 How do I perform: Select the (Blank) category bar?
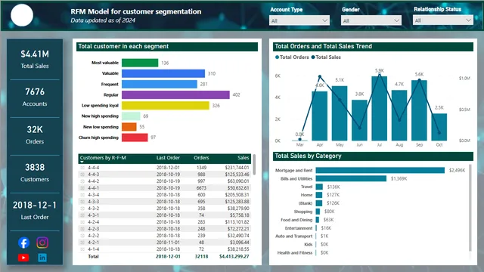coord(319,203)
